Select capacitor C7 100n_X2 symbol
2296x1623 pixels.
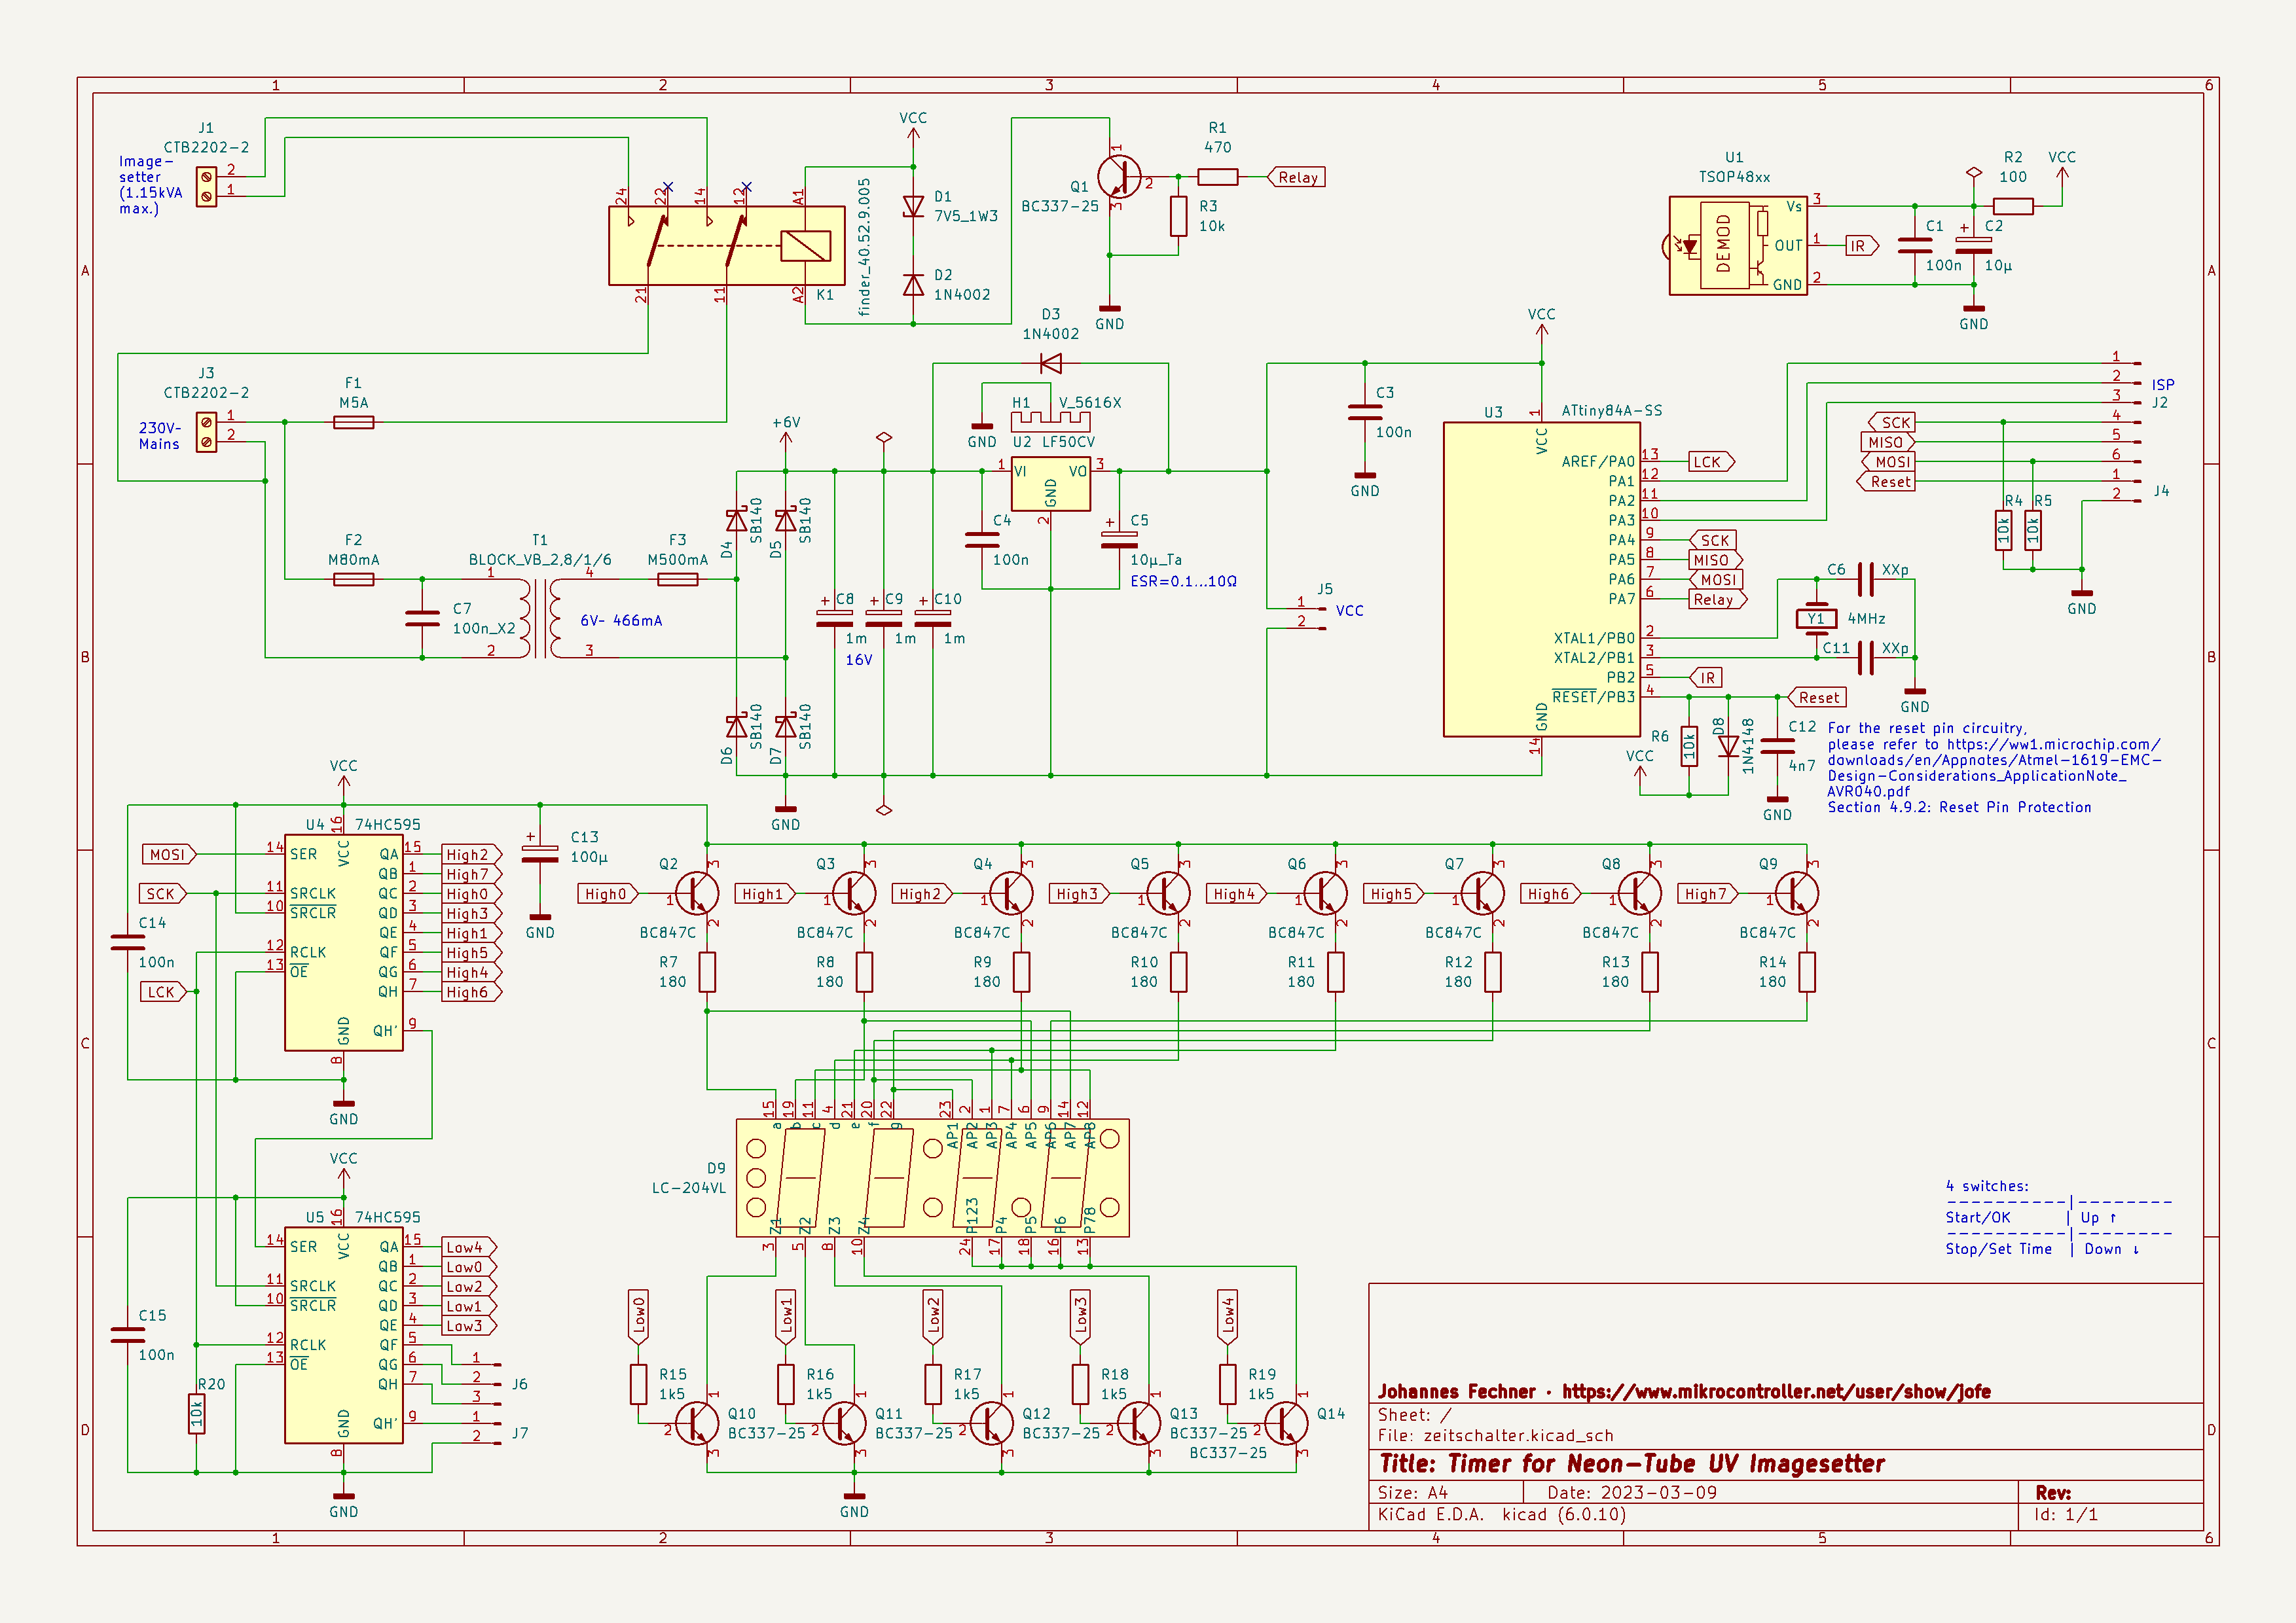click(x=422, y=618)
